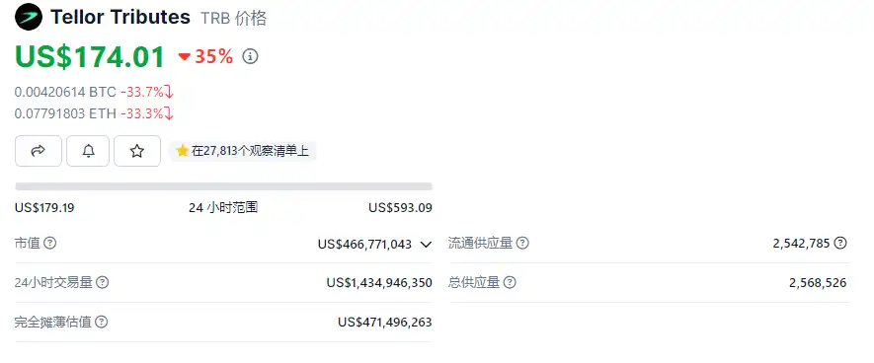The image size is (874, 363).
Task: Click info icon after 2,542,785 value
Action: coord(840,244)
